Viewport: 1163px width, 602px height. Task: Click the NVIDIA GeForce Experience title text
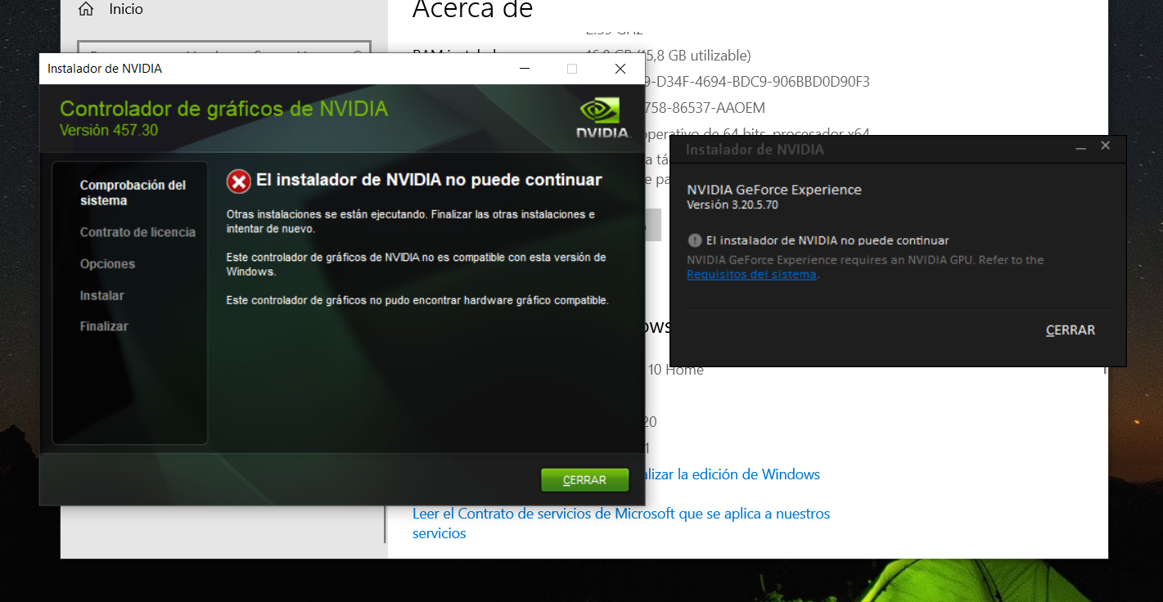pyautogui.click(x=774, y=190)
